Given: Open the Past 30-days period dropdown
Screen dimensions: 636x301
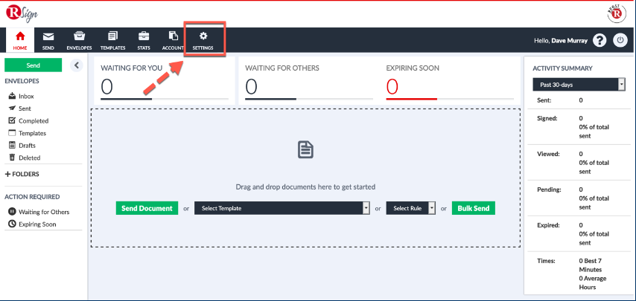Looking at the screenshot, I should (579, 85).
